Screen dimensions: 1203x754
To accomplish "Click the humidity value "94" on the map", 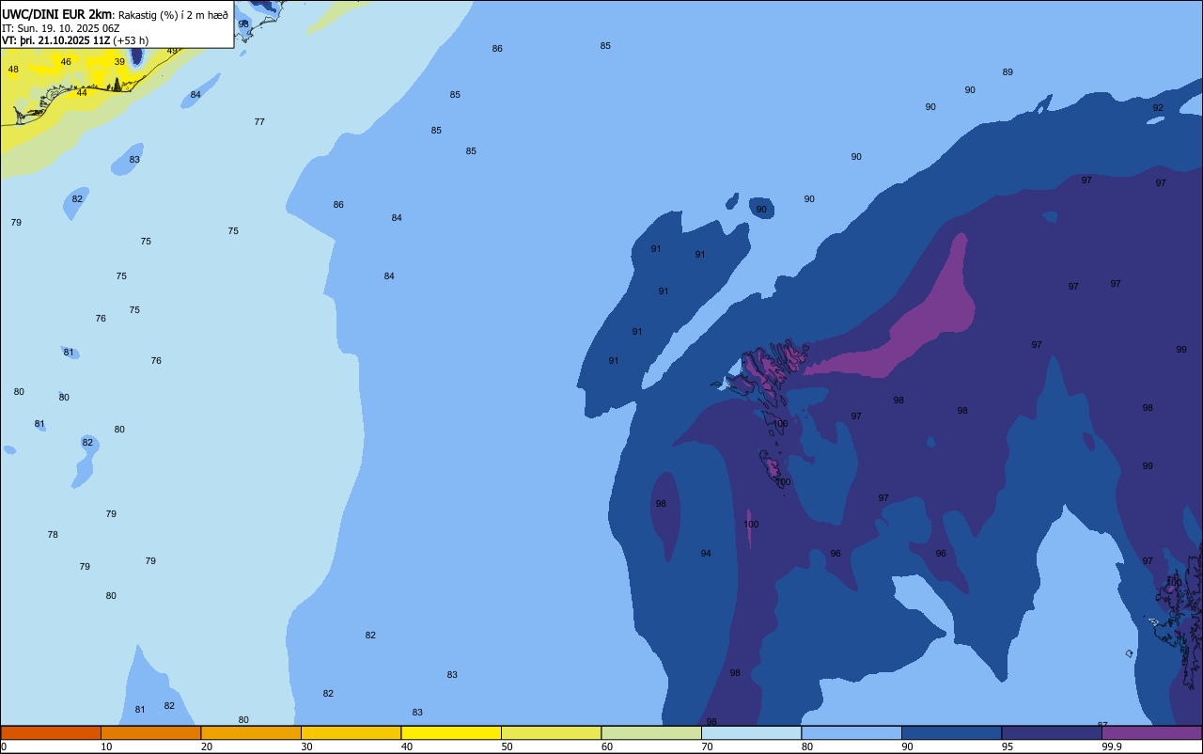I will coord(706,554).
